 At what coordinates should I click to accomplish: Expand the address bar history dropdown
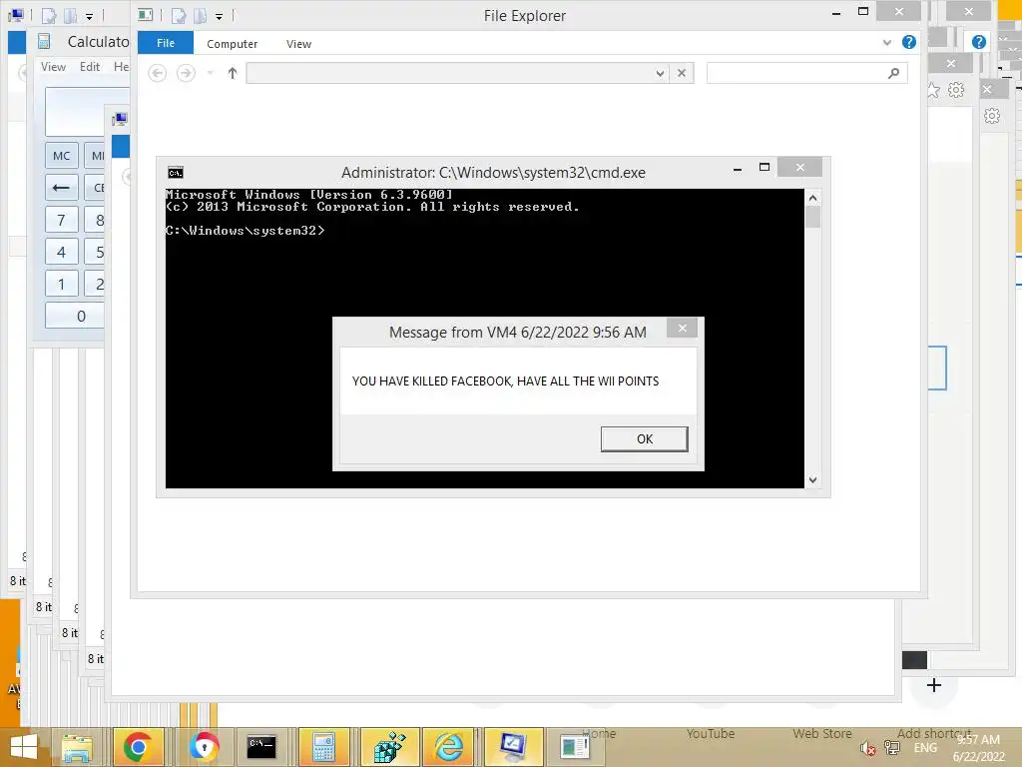click(x=661, y=73)
